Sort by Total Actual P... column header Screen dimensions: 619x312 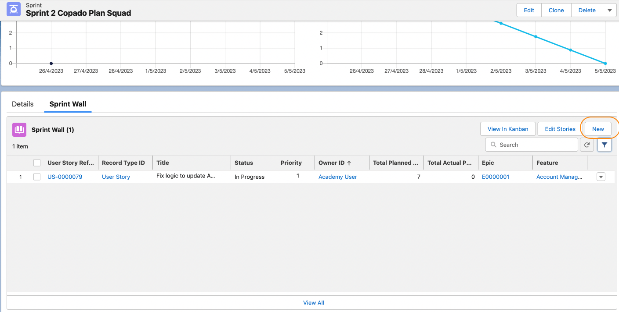[451, 163]
